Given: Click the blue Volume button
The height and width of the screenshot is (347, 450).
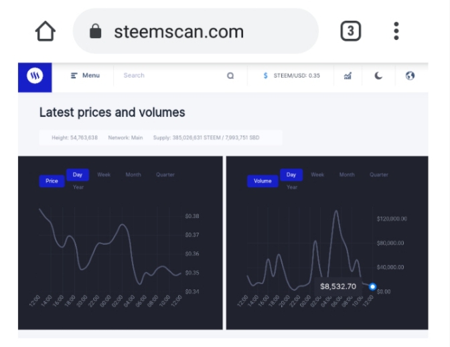Looking at the screenshot, I should click(262, 181).
